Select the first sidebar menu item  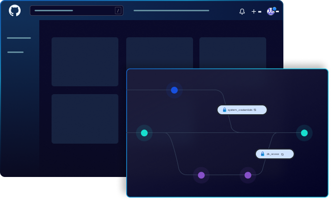coord(19,38)
